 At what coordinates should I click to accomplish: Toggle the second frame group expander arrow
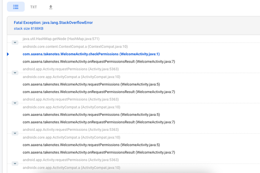click(15, 73)
